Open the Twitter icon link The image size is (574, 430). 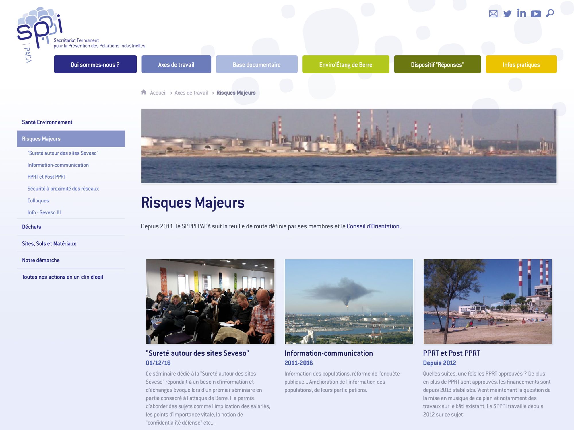[x=507, y=14]
